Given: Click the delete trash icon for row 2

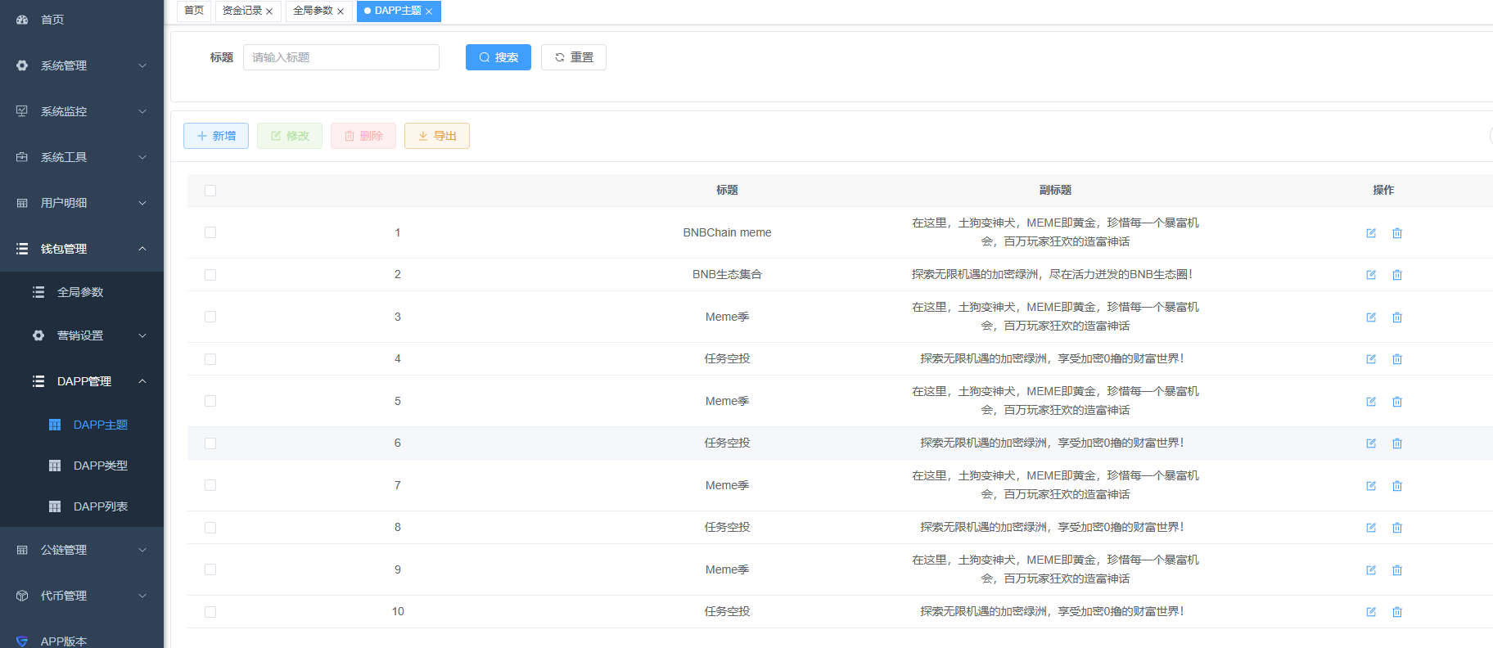Looking at the screenshot, I should click(1397, 275).
